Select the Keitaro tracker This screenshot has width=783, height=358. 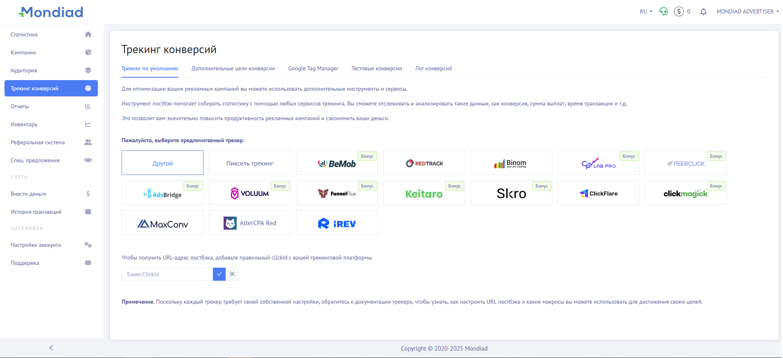(x=424, y=193)
